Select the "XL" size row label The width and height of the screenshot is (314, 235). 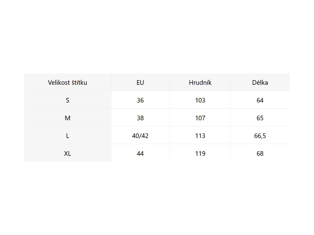(x=67, y=154)
